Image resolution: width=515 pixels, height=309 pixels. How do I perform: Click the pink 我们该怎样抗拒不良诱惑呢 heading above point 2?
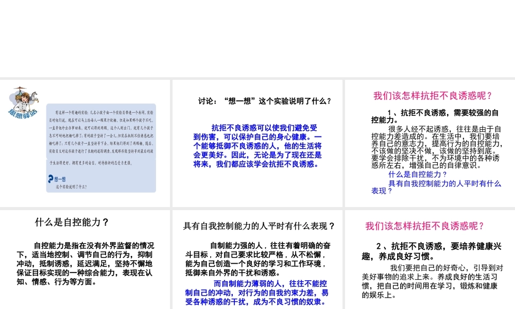coord(425,226)
